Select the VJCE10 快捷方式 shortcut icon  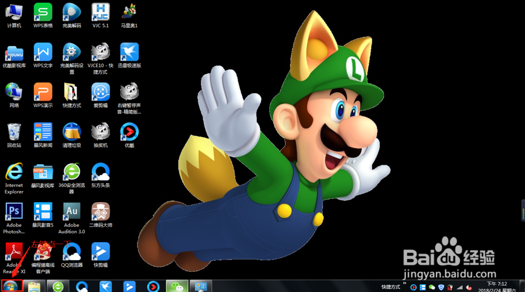click(100, 59)
